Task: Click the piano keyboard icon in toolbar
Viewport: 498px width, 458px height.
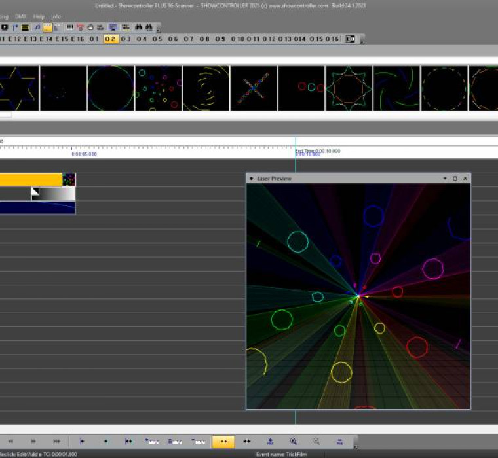Action: tap(69, 27)
